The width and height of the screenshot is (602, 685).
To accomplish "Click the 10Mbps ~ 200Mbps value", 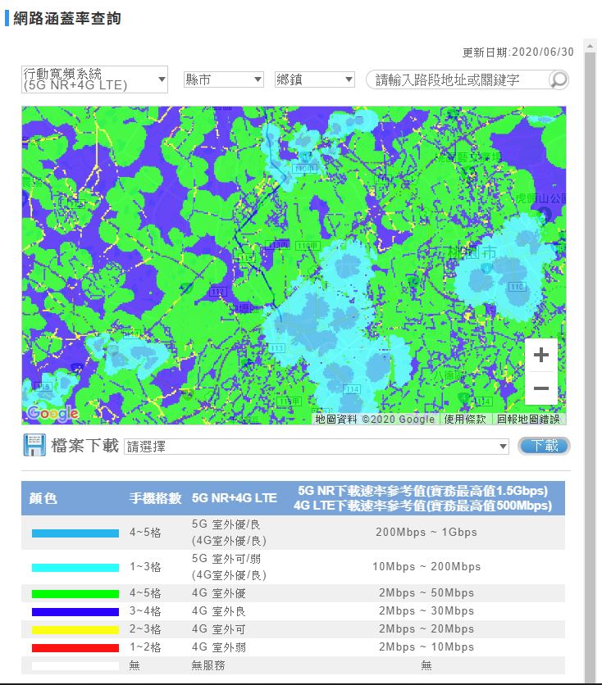I will tap(426, 567).
